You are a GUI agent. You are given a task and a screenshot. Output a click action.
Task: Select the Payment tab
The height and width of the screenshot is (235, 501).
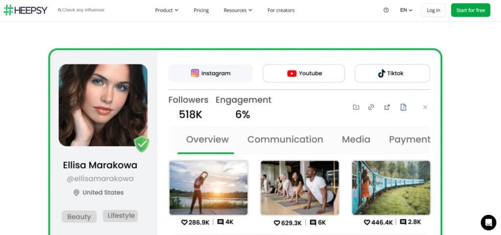[x=410, y=139]
